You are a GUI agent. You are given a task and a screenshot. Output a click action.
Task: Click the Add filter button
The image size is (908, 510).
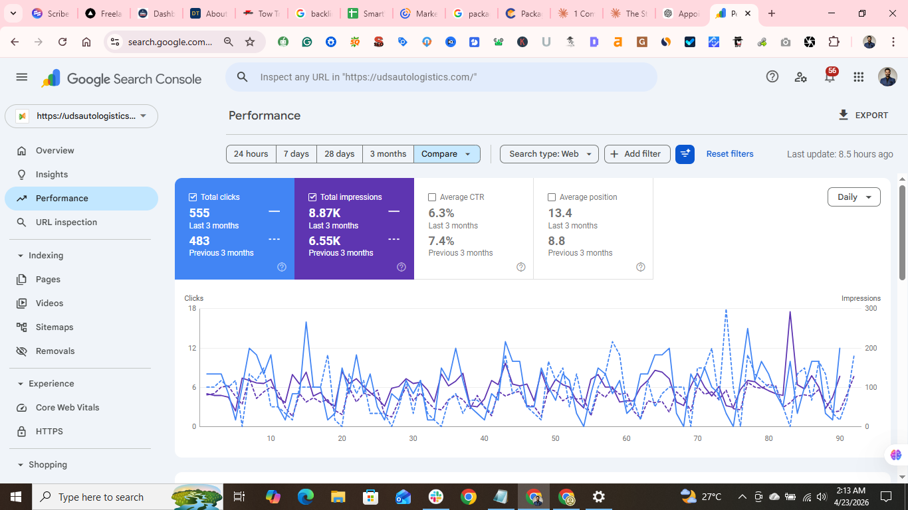coord(637,154)
